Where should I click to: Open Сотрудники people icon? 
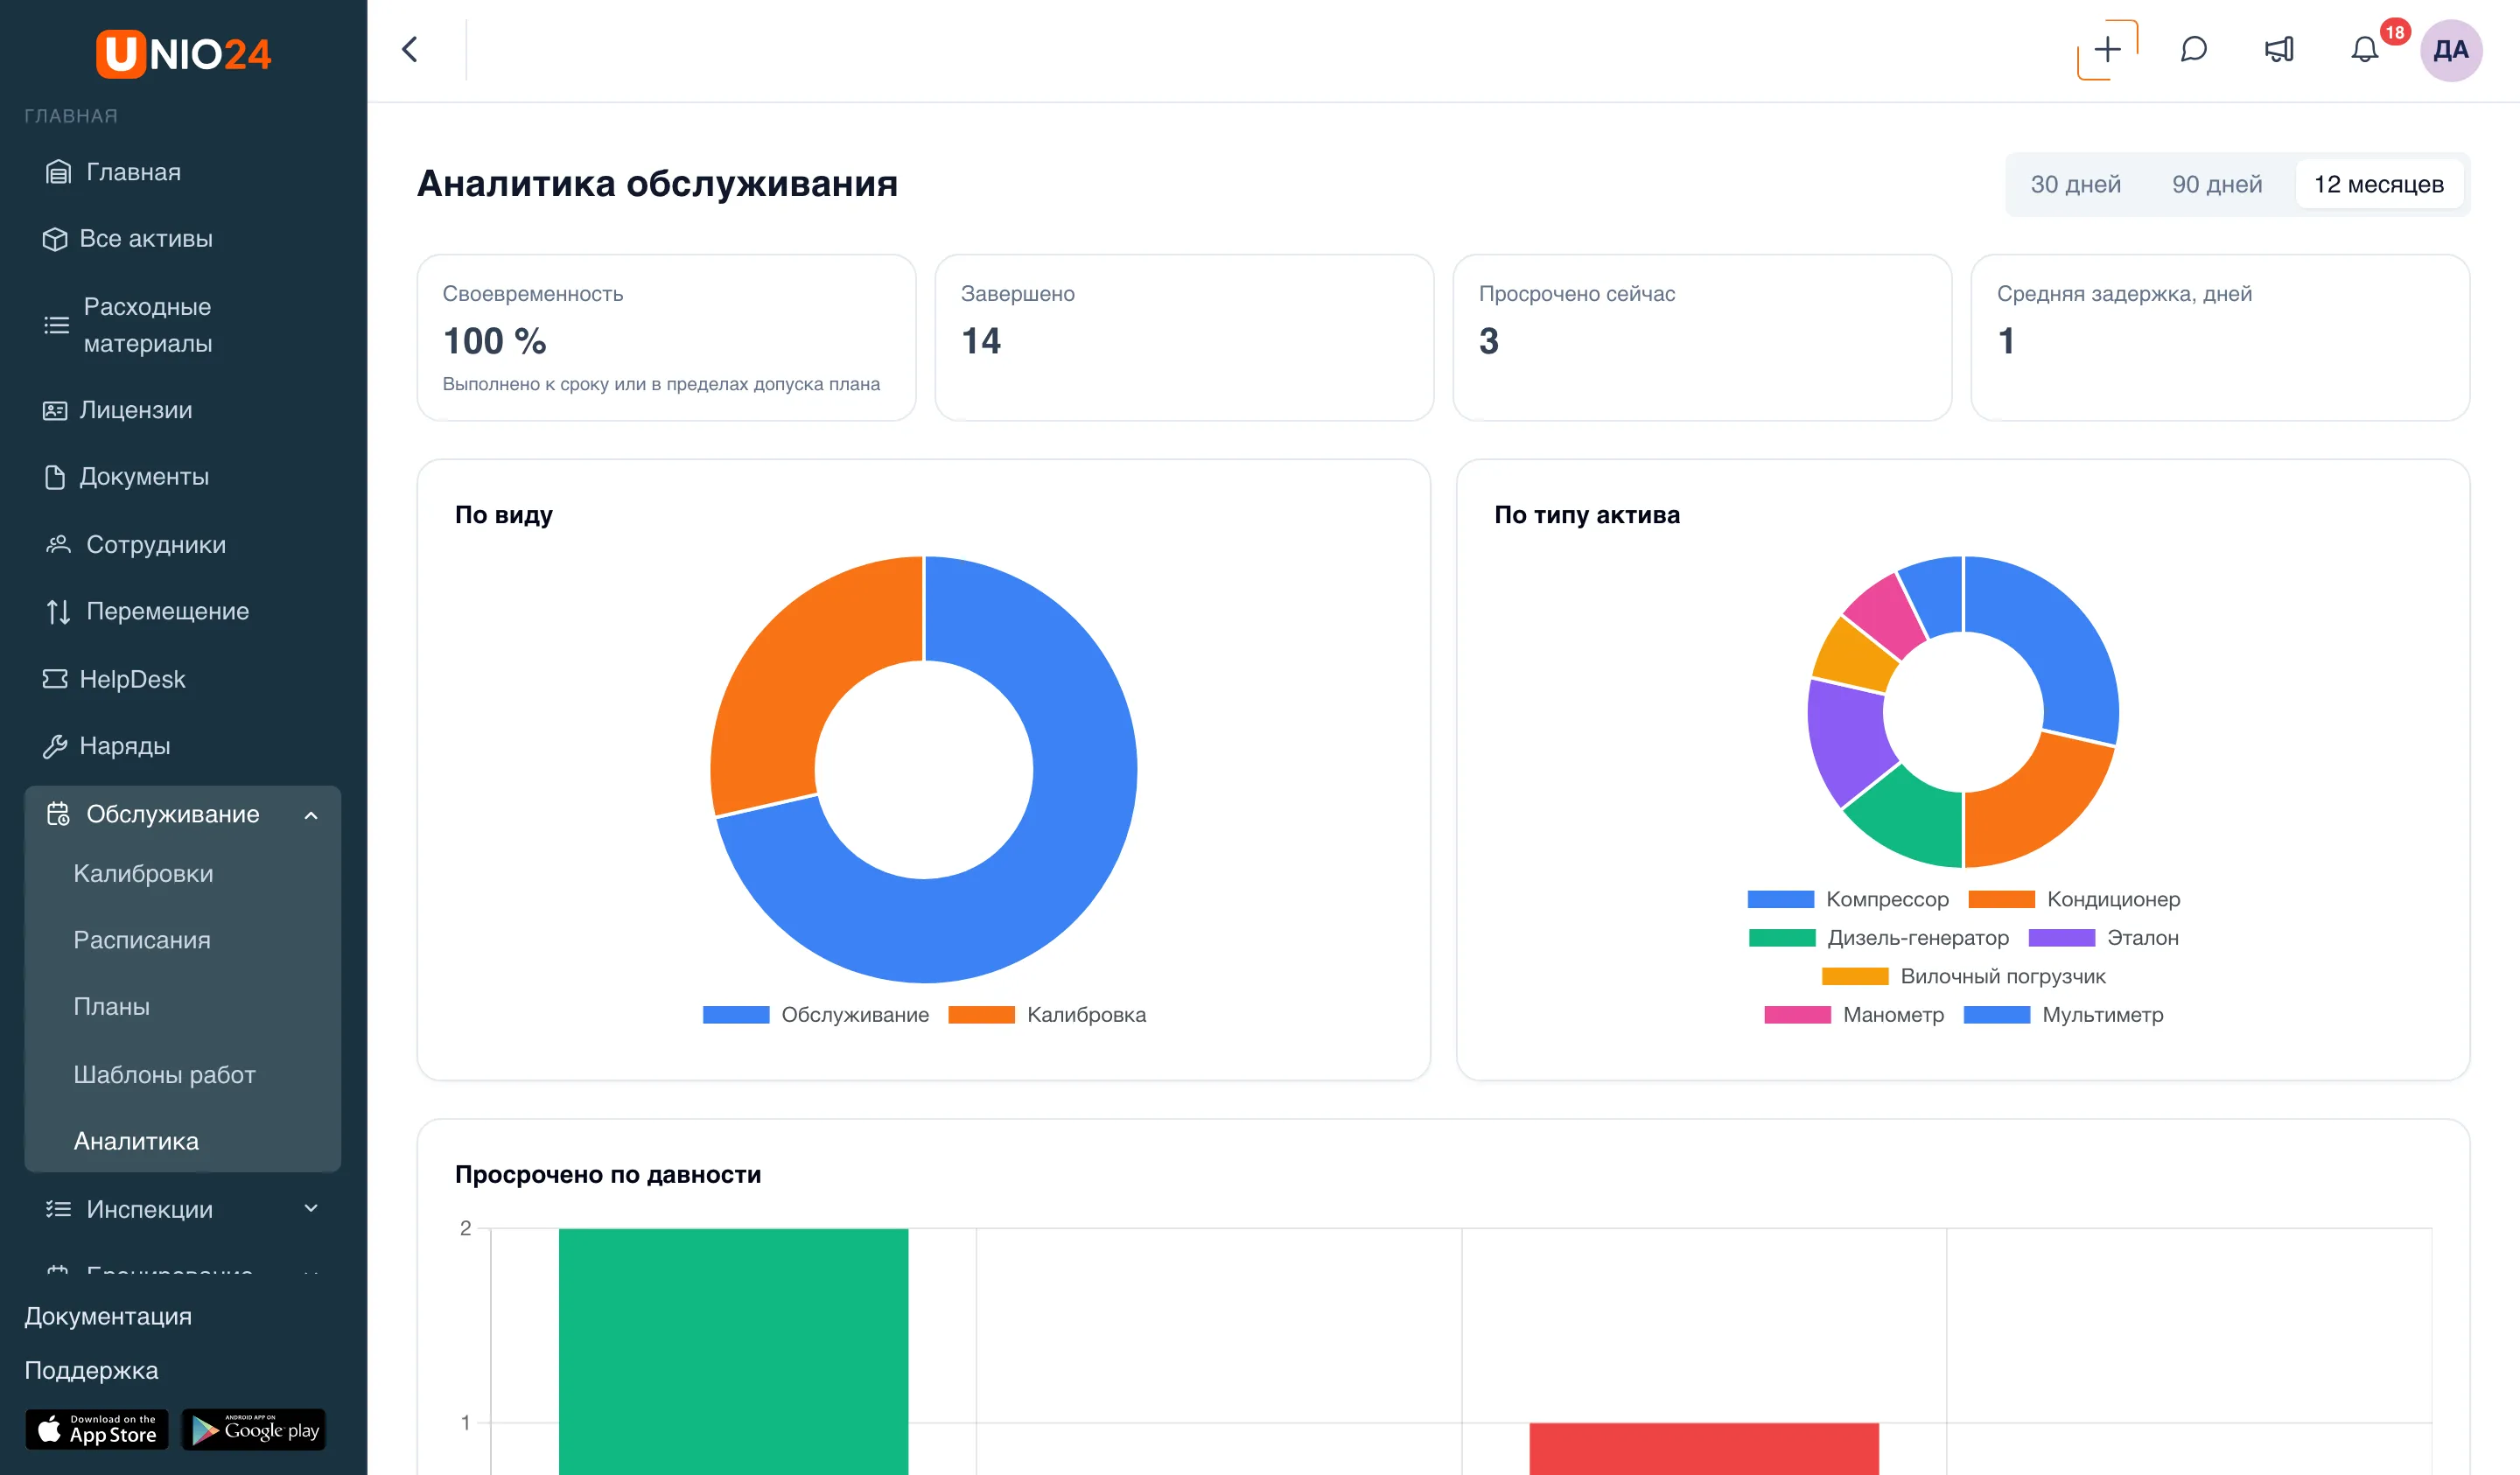[58, 544]
